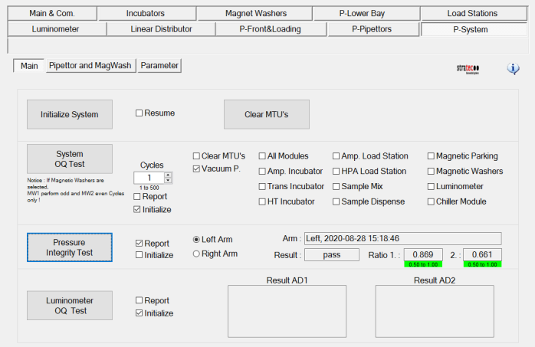Enable the Resume checkbox
This screenshot has width=535, height=347.
139,113
